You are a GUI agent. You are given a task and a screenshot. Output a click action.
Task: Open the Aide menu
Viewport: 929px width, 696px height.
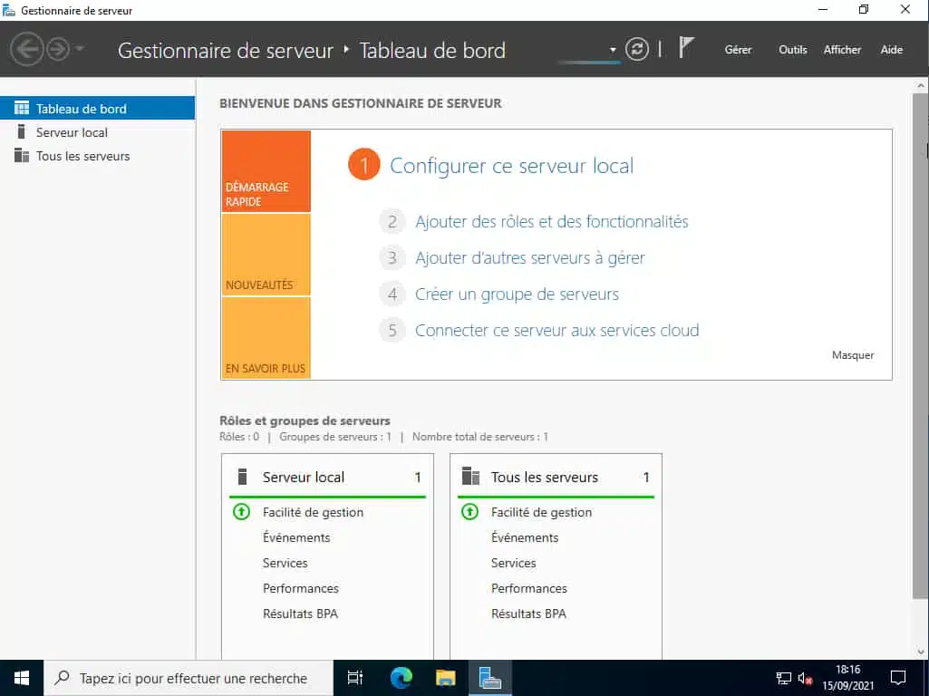[891, 50]
